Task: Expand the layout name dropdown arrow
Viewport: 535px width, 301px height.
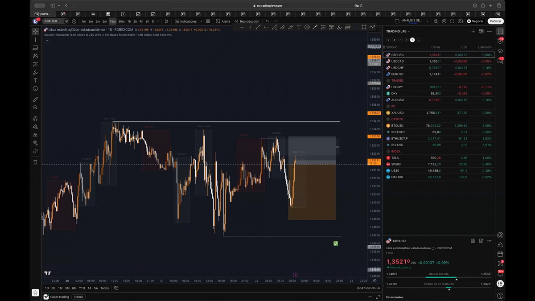Action: click(427, 21)
